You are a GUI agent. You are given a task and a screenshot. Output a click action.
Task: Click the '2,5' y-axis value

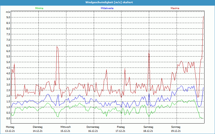pyautogui.click(x=8, y=90)
